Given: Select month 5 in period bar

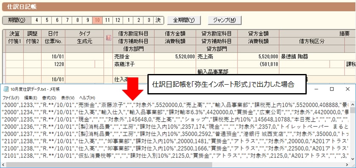Looking at the screenshot, I should pos(47,20).
